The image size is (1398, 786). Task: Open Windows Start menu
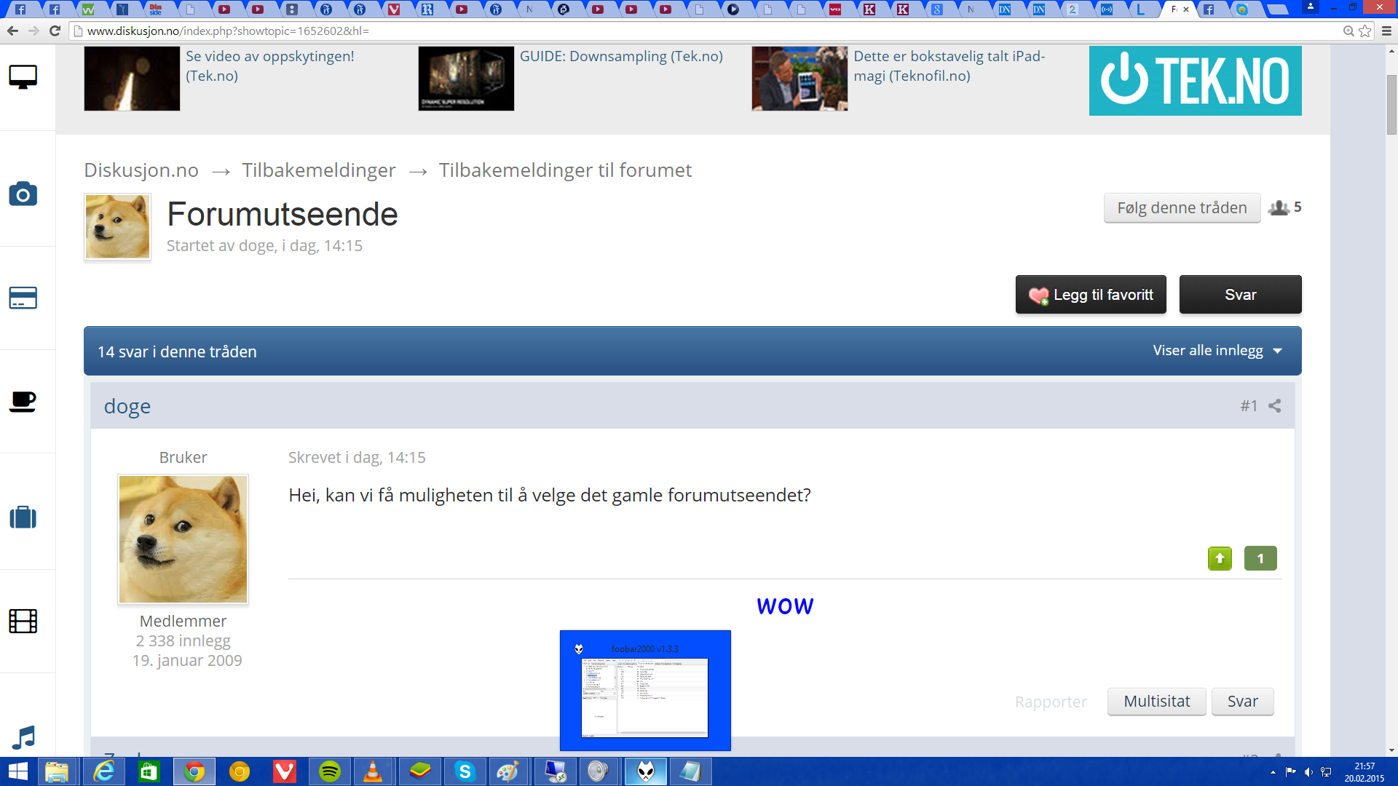[17, 771]
